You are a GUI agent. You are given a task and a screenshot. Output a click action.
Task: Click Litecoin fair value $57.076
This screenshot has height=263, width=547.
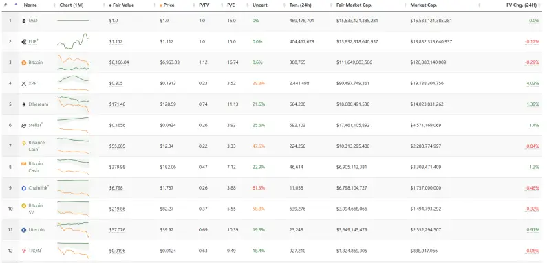117,230
